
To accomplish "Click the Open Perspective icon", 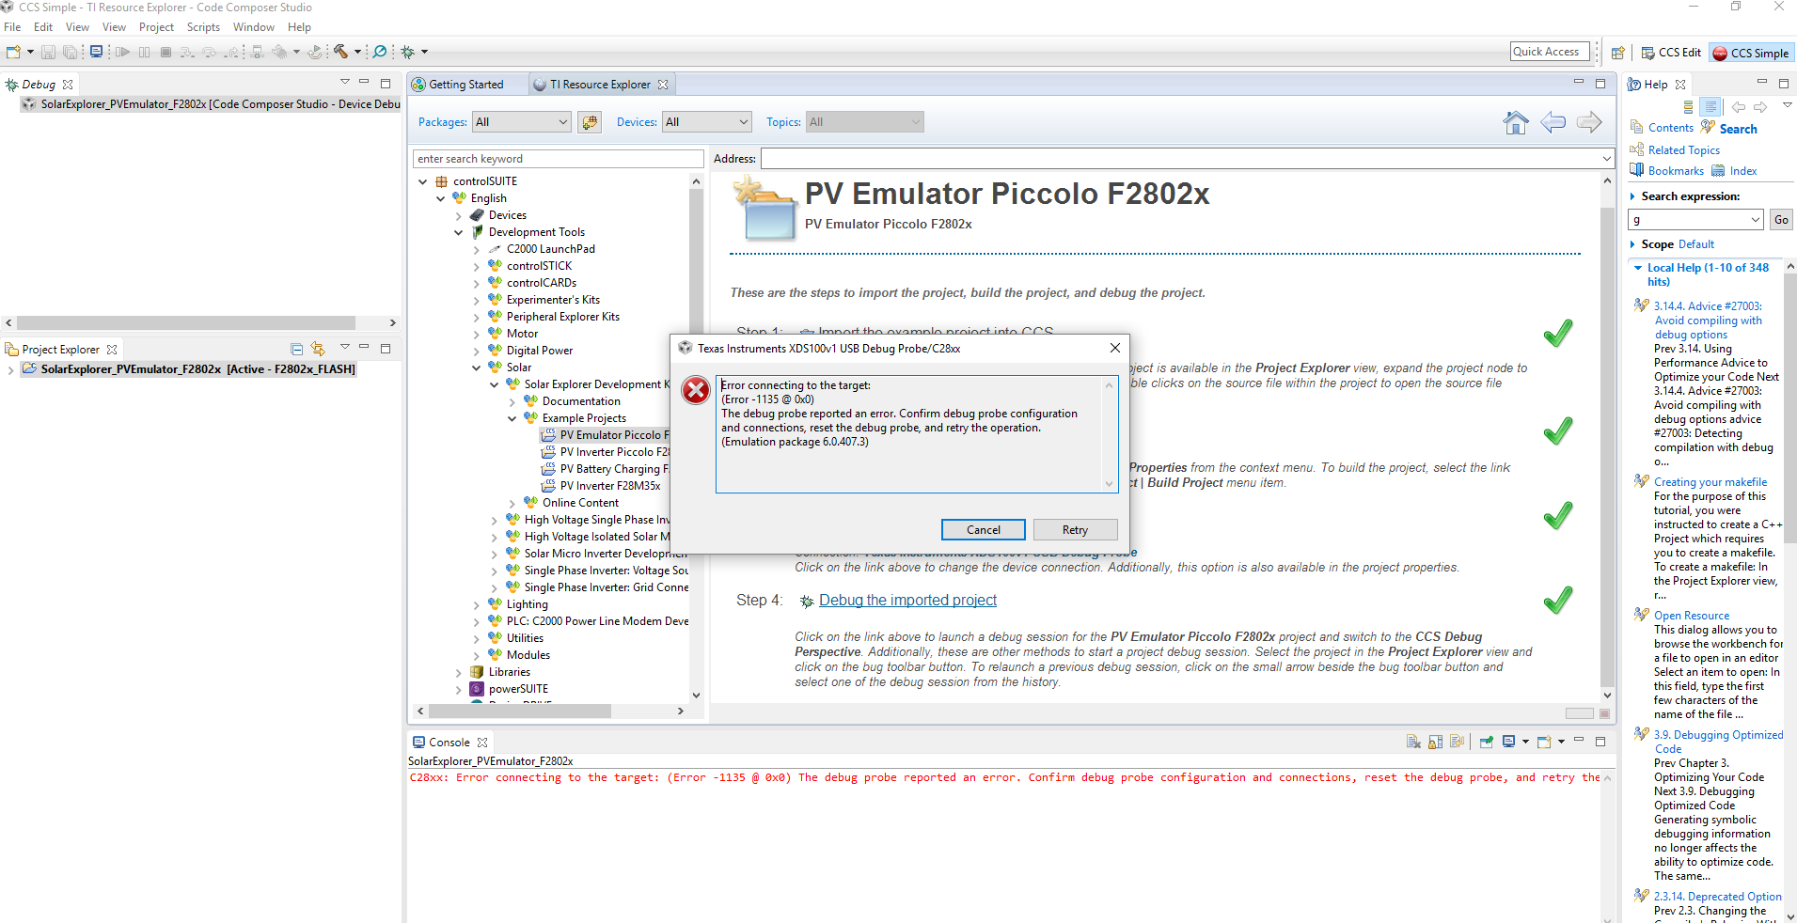I will 1618,53.
